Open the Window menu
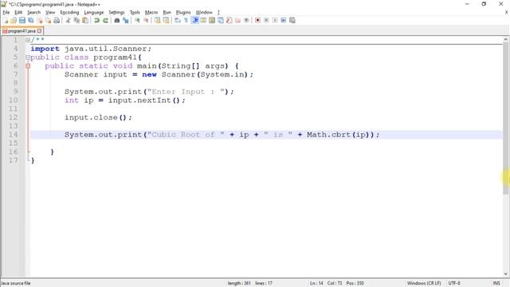 click(204, 13)
